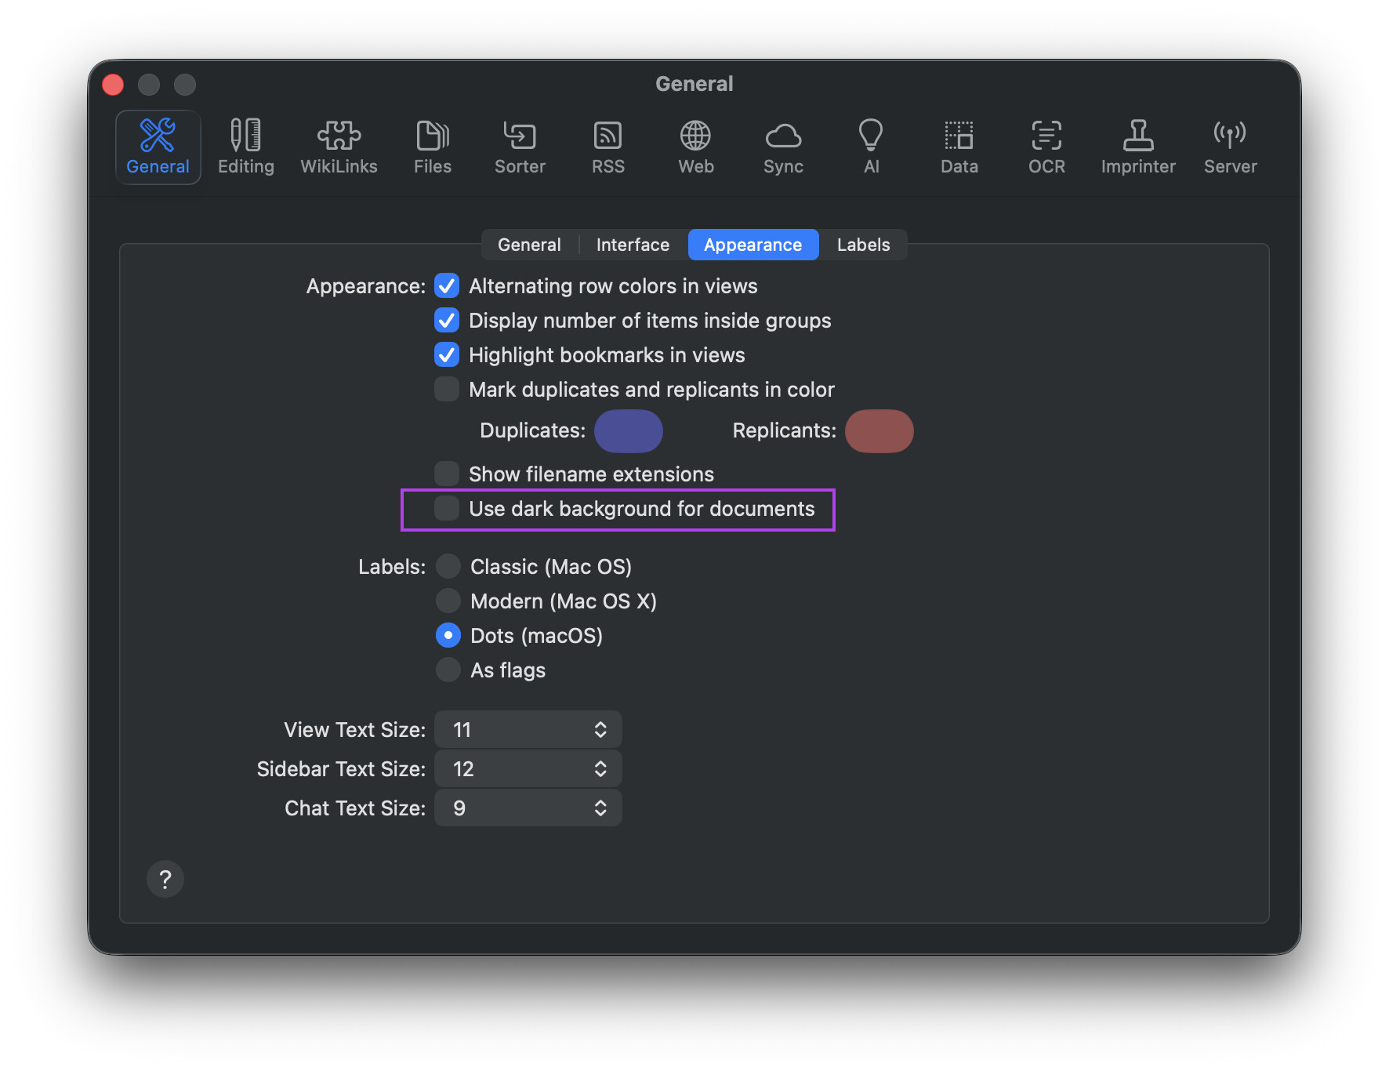
Task: Open the Server preferences pane
Action: click(1230, 147)
